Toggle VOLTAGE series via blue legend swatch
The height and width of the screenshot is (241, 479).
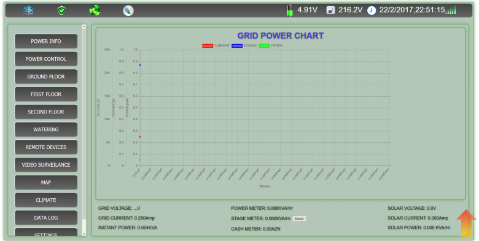pos(237,46)
